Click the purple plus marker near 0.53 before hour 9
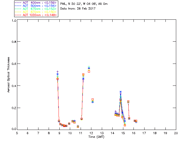181x144 pixels. click(57, 72)
